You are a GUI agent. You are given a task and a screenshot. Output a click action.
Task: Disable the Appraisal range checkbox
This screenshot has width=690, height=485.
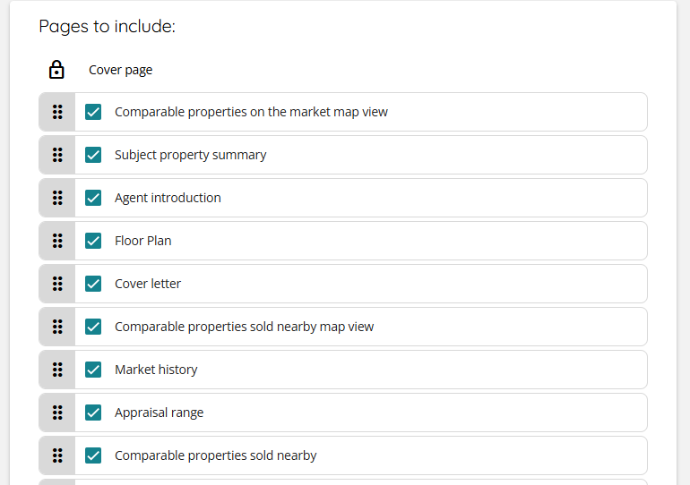tap(93, 413)
